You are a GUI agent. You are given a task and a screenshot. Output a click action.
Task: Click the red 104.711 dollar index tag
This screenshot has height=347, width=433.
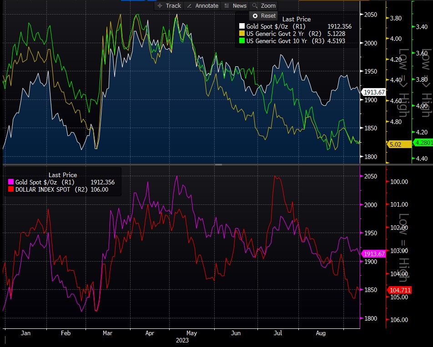(399, 290)
